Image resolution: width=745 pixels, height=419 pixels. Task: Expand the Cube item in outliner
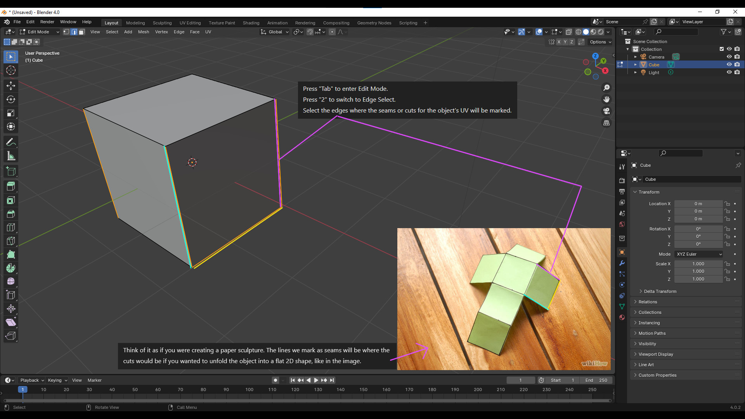click(636, 64)
